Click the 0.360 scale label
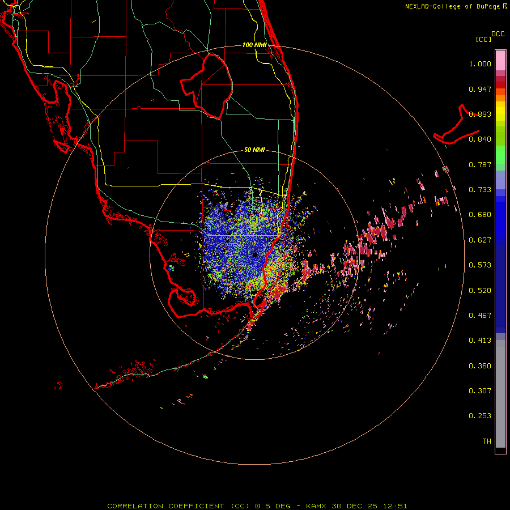510x510 pixels. click(480, 366)
